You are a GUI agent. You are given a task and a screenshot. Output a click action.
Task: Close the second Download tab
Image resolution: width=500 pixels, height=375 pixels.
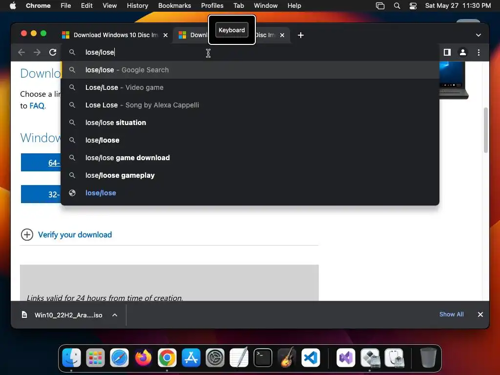tap(282, 35)
